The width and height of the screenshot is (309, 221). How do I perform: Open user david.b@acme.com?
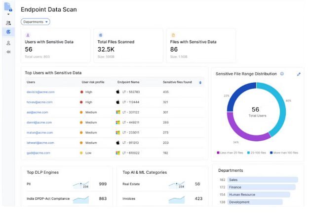click(40, 92)
